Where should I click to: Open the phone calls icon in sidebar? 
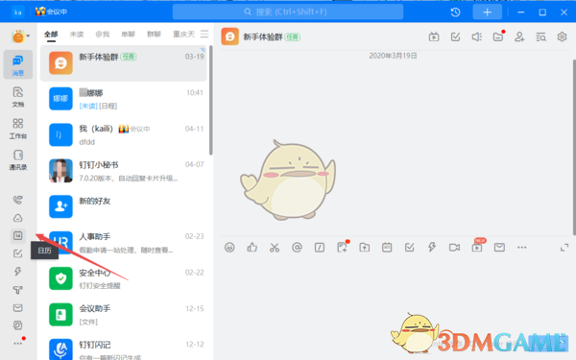[x=17, y=200]
